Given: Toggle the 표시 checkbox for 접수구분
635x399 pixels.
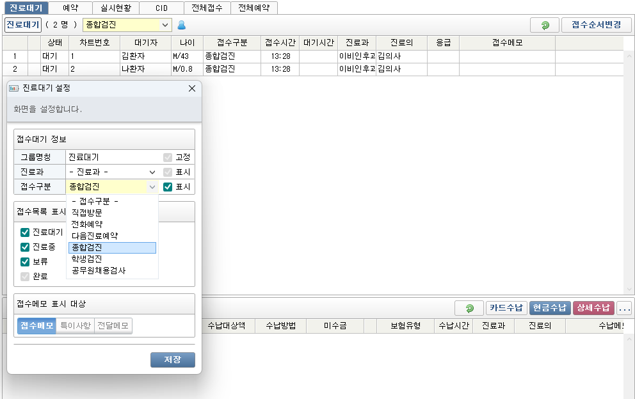Looking at the screenshot, I should pyautogui.click(x=168, y=187).
